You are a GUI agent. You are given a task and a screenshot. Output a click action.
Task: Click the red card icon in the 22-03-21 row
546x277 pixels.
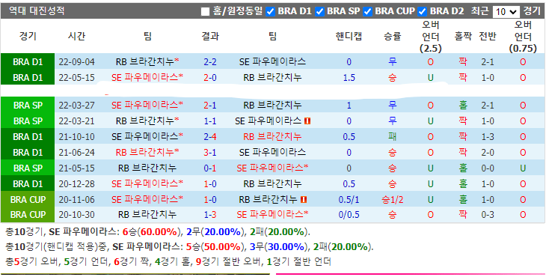307,121
